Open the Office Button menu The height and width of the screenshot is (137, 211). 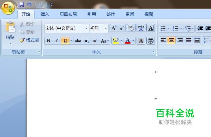click(8, 8)
